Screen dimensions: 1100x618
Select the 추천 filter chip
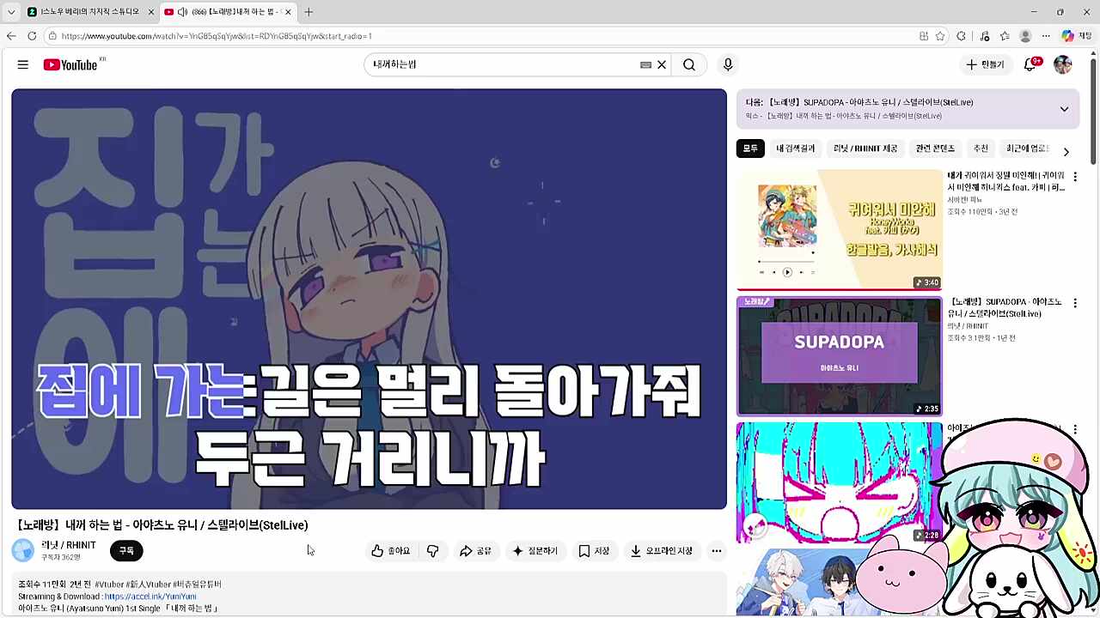coord(981,148)
